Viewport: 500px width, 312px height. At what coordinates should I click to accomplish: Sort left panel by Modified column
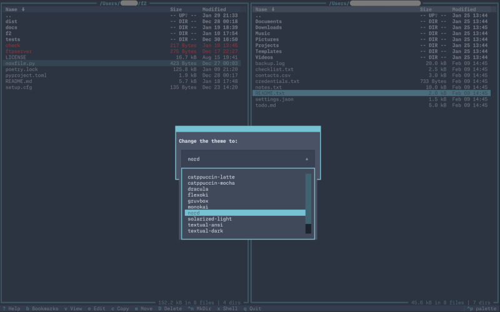[214, 9]
